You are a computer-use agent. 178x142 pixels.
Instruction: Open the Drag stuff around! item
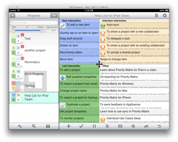click(79, 40)
